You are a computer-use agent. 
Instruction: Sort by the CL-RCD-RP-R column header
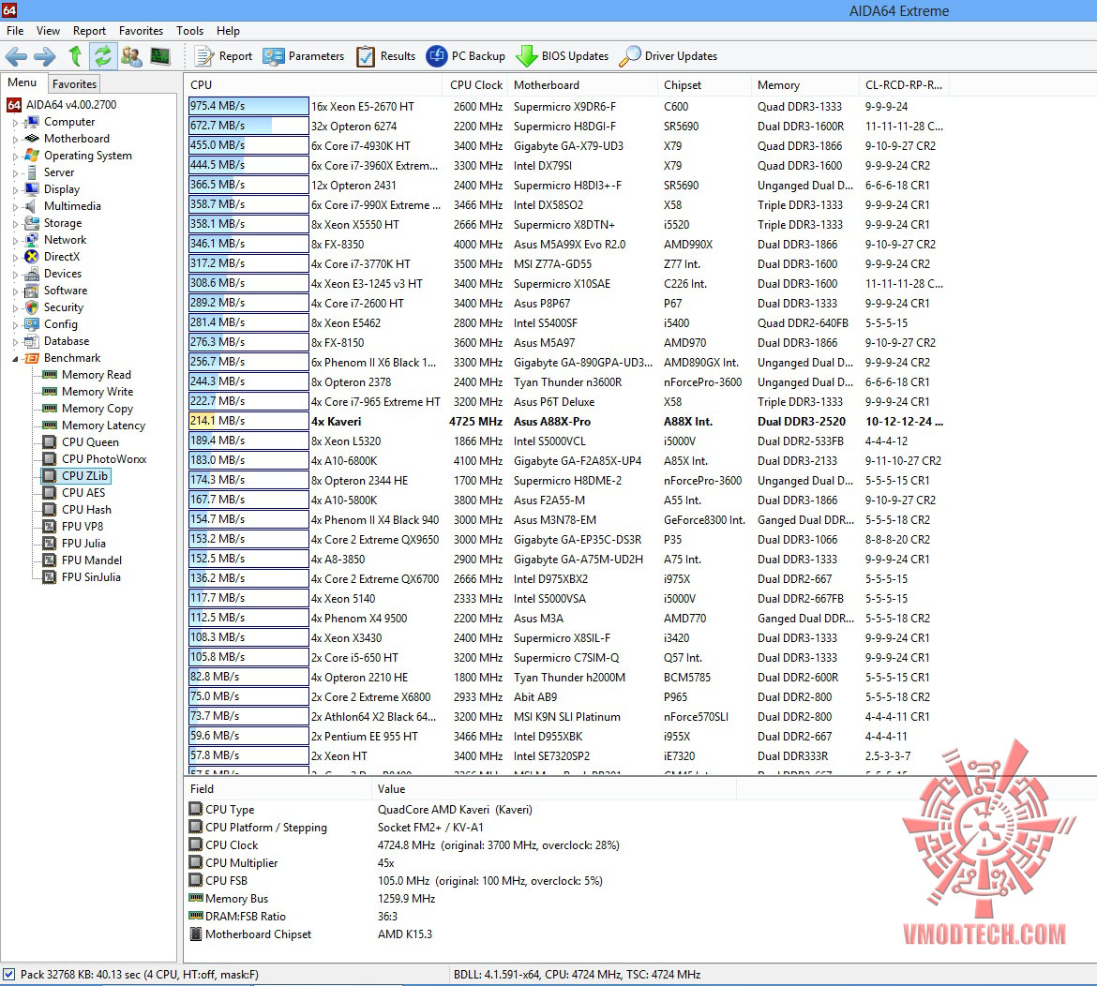click(904, 84)
